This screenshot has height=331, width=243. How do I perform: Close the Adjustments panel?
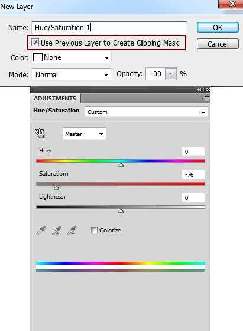pos(208,90)
